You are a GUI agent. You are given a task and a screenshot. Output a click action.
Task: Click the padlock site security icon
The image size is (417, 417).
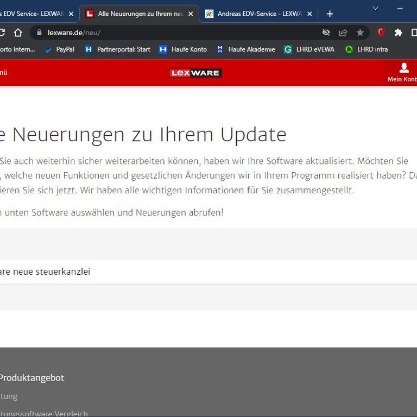[39, 33]
